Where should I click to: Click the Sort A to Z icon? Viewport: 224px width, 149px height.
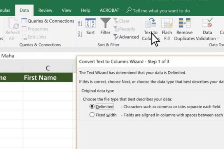(x=80, y=23)
